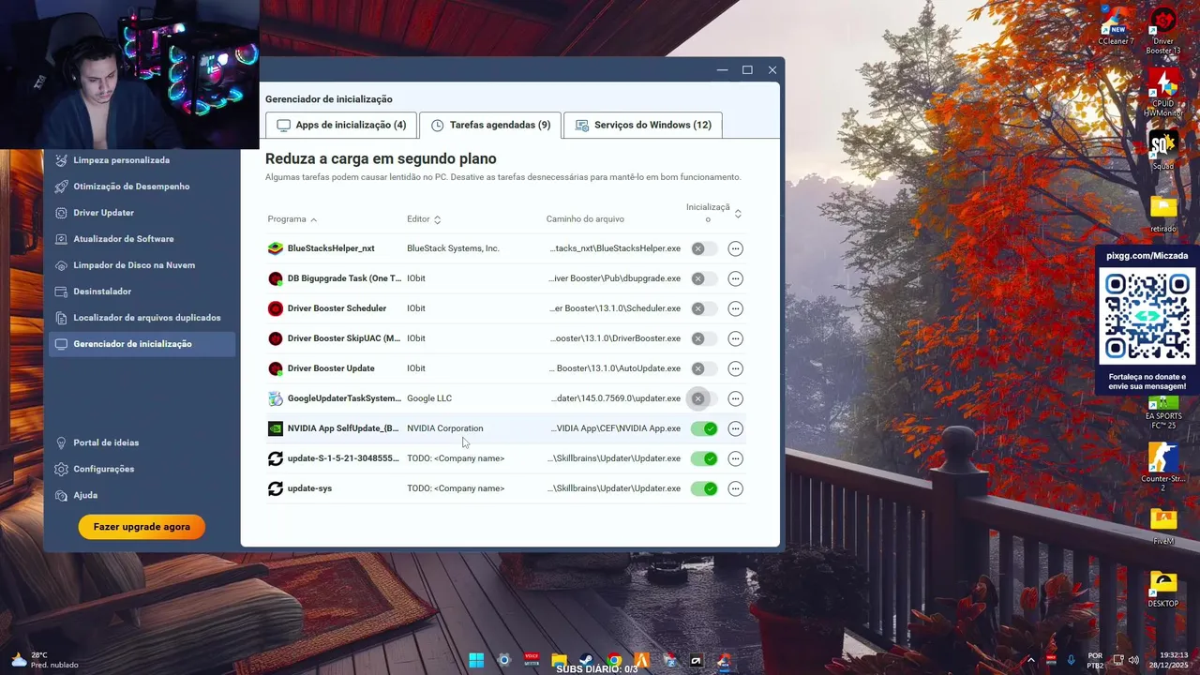Enable BlueStacksHelper_nxt startup toggle
Viewport: 1200px width, 675px height.
point(704,248)
